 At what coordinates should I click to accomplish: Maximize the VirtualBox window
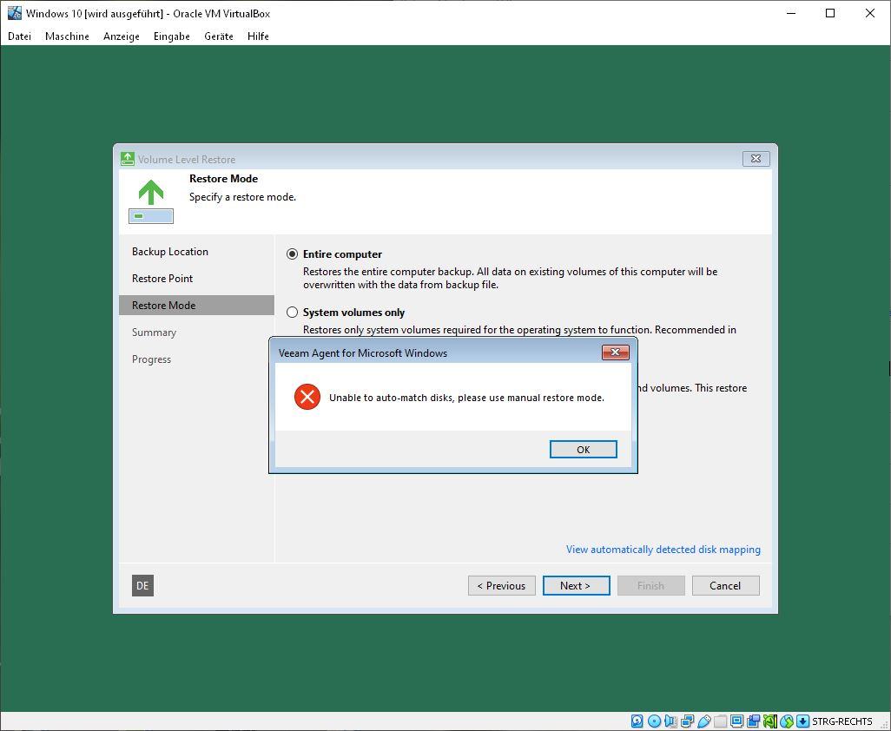pyautogui.click(x=830, y=13)
